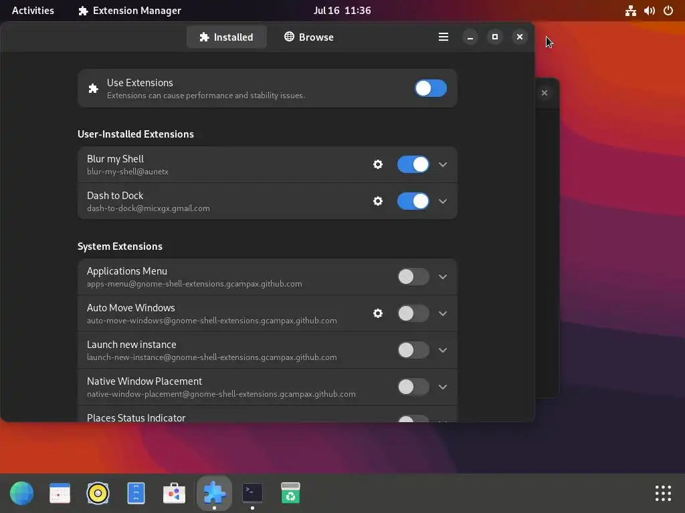
Task: Open Rhythmbox music player from dock
Action: click(98, 494)
